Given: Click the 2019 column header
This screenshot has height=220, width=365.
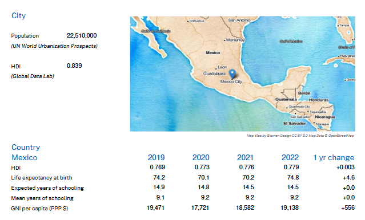Looking at the screenshot, I should pyautogui.click(x=156, y=157).
